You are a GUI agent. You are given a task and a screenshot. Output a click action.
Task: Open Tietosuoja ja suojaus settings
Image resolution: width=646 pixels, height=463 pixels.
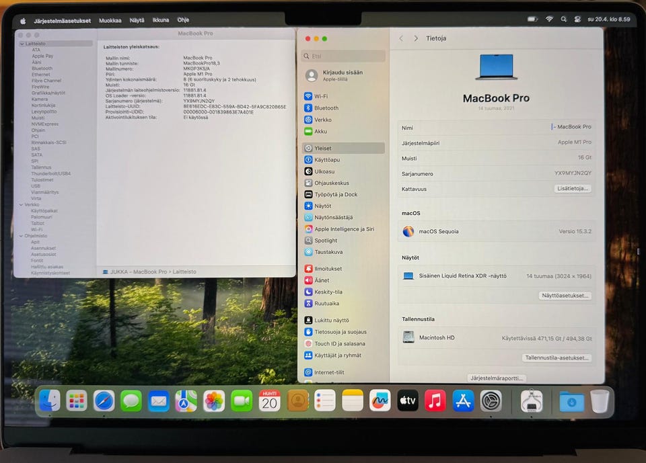tap(343, 332)
